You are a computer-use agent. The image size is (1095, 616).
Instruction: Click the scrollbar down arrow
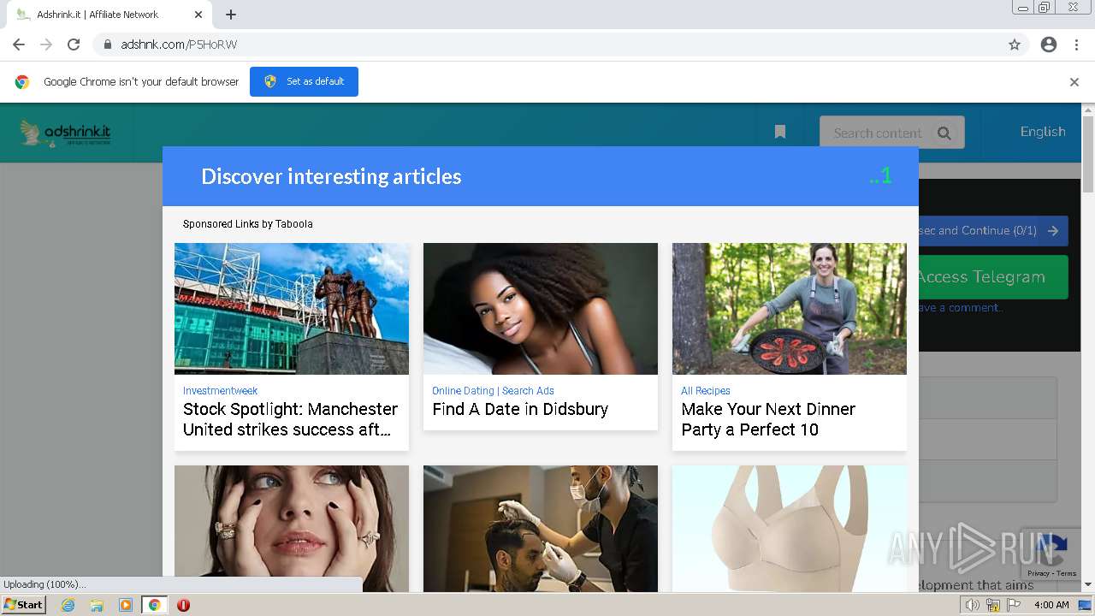1088,585
